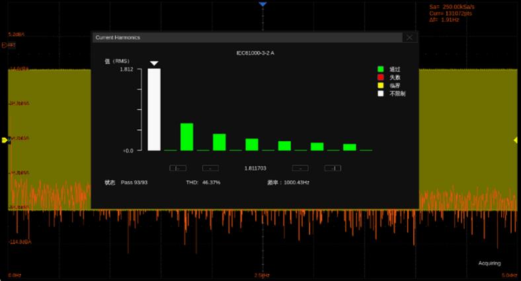Select the white fundamental harmonic bar
This screenshot has height=281, width=521.
click(x=153, y=109)
